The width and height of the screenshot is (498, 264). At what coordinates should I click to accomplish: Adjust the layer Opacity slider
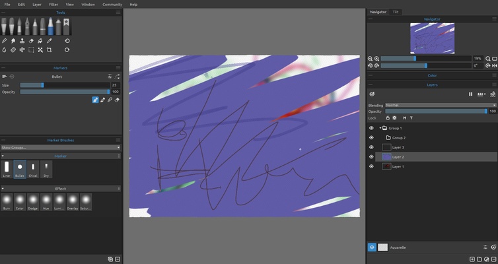[x=436, y=112]
